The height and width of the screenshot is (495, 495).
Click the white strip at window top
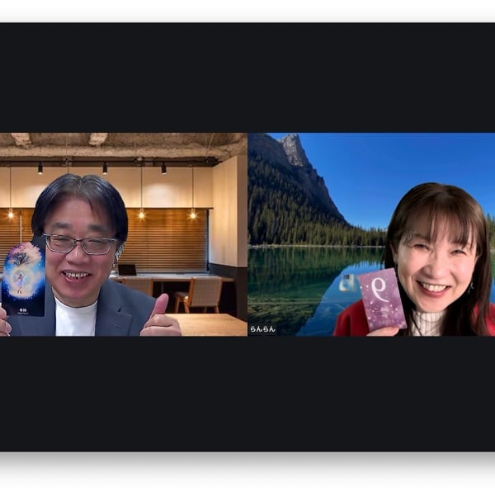coord(247,10)
